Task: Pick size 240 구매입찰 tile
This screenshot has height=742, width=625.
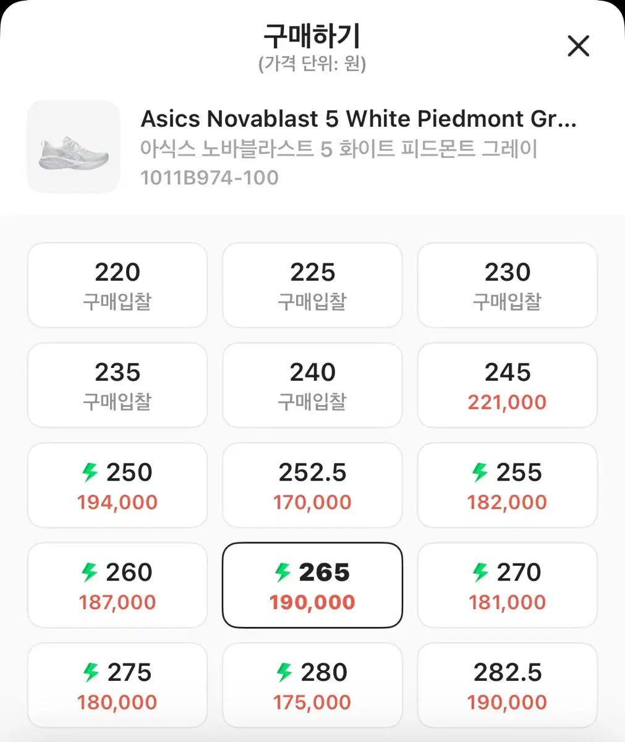Action: point(312,385)
